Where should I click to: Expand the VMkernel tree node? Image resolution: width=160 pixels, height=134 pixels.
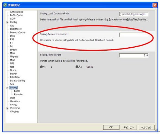[7, 108]
